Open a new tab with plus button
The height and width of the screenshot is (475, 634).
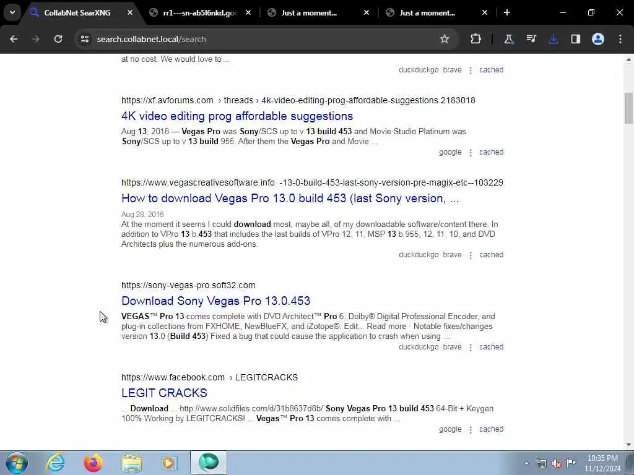[x=507, y=12]
